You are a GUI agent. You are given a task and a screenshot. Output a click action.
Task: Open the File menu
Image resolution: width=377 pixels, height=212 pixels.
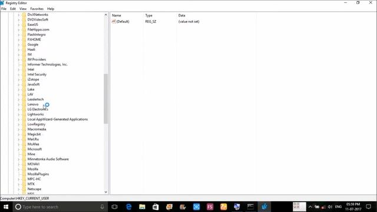coord(4,9)
